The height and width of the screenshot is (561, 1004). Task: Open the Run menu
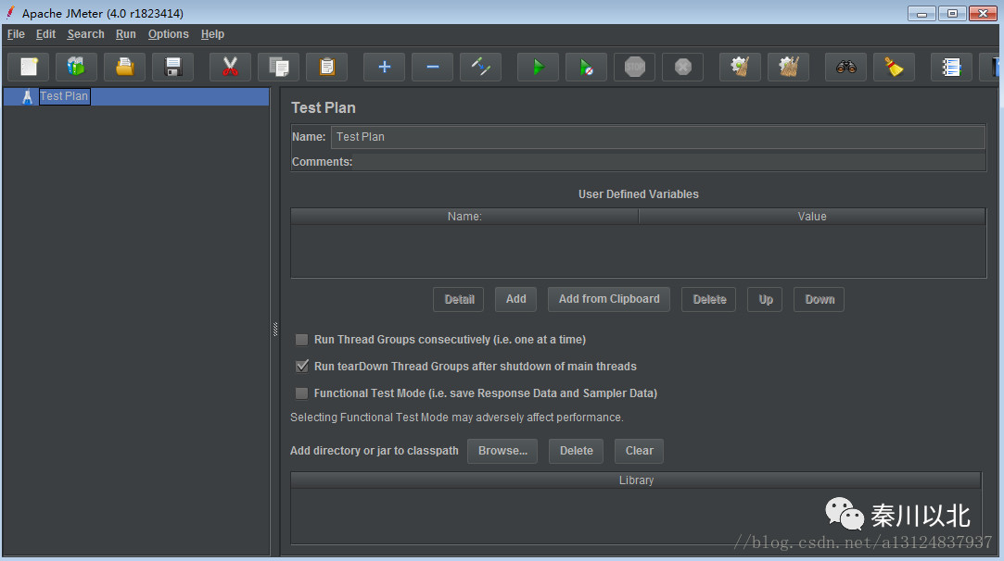tap(125, 34)
